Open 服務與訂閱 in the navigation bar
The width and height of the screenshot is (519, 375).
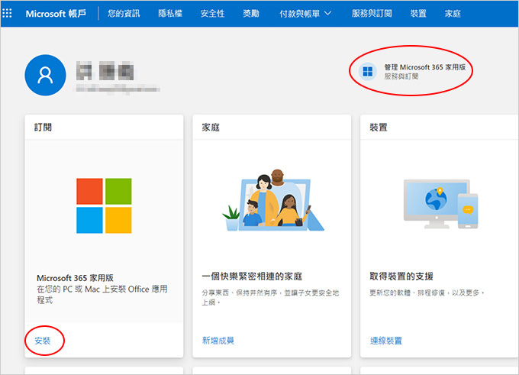(372, 14)
